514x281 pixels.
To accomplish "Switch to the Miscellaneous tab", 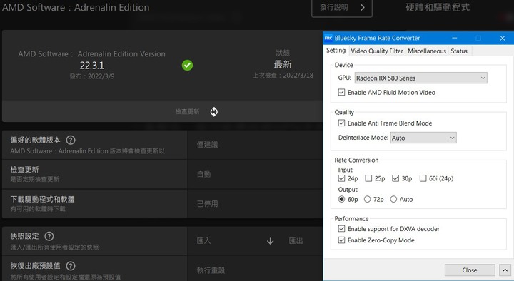I will tap(427, 51).
